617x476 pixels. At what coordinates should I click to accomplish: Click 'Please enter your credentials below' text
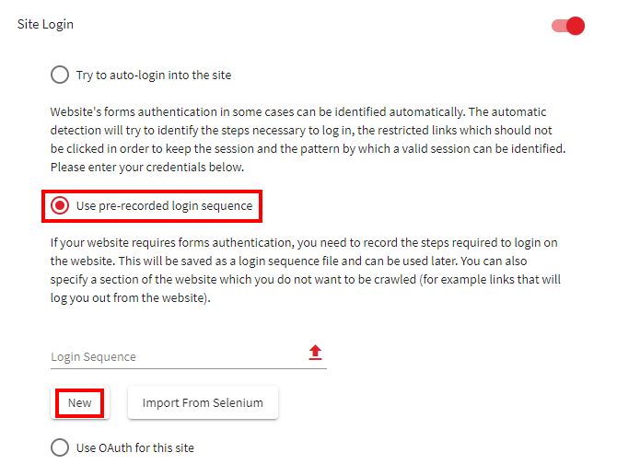click(x=147, y=168)
